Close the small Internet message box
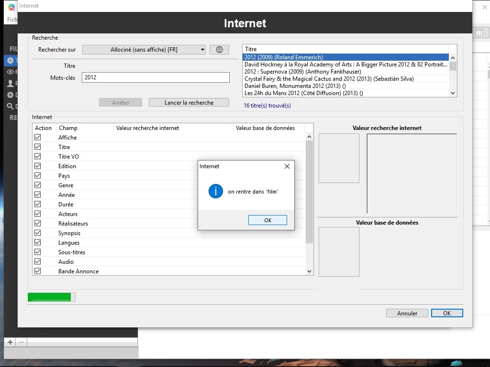Image resolution: width=490 pixels, height=367 pixels. click(x=287, y=166)
